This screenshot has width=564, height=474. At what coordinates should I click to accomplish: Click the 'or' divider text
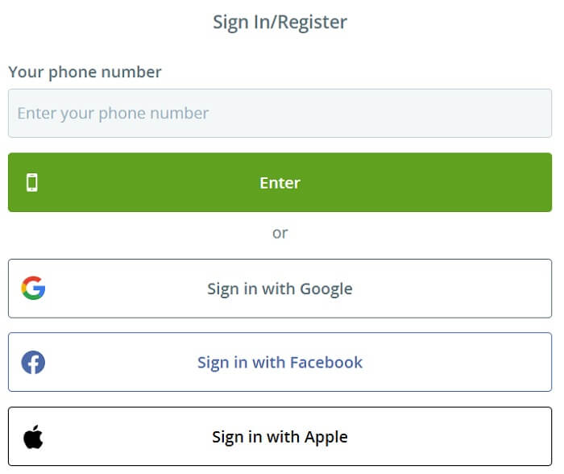280,233
